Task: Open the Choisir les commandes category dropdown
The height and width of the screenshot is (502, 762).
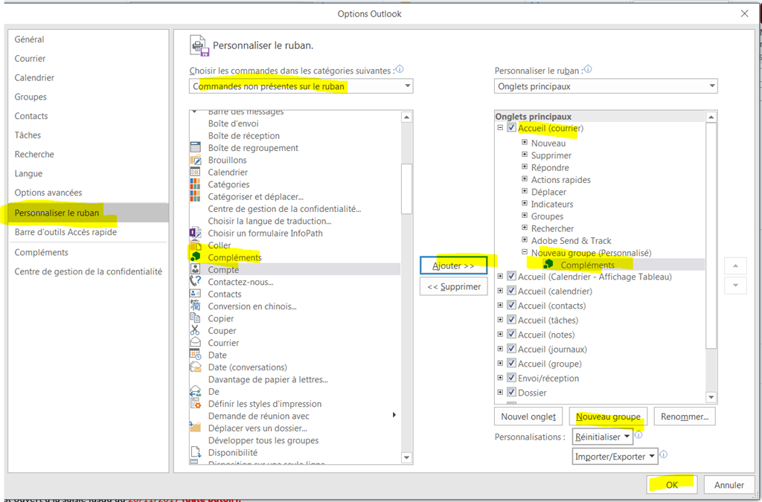Action: (x=301, y=86)
